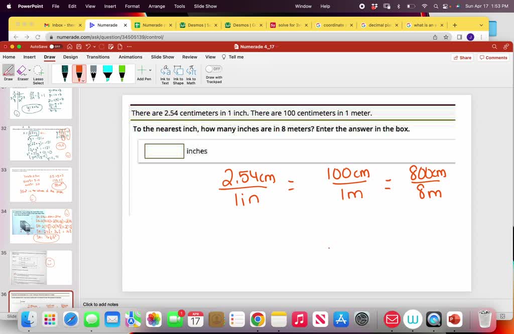
Task: Pick the green pen color
Action: click(x=122, y=71)
